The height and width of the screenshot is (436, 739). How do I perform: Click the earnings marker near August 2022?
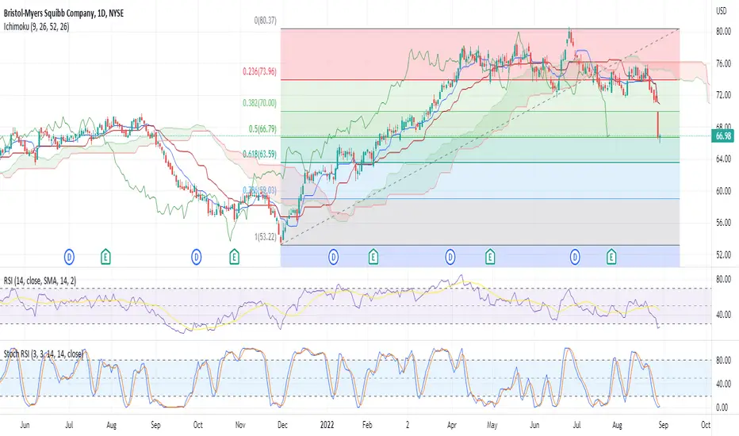[x=611, y=257]
